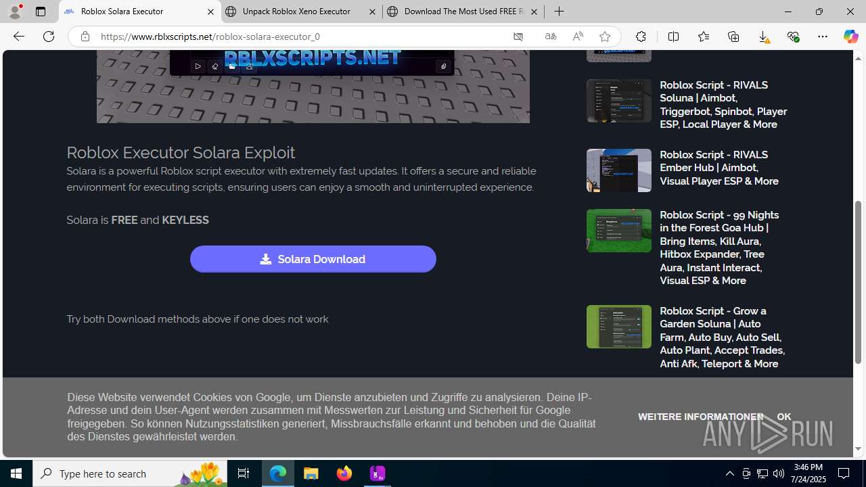
Task: Click the 99 Nights in the Forest thumbnail
Action: [618, 231]
